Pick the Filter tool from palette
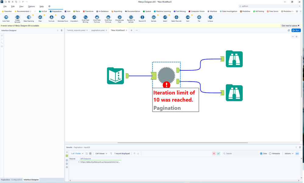The image size is (304, 183). pos(40,18)
